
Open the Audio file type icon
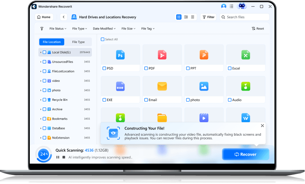coord(246,86)
